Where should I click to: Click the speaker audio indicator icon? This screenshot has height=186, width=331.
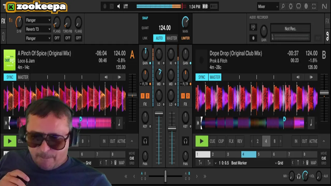coord(118,6)
